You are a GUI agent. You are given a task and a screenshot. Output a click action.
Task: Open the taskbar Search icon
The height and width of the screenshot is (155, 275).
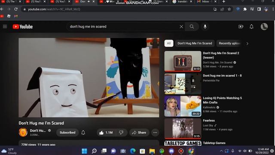[94, 151]
